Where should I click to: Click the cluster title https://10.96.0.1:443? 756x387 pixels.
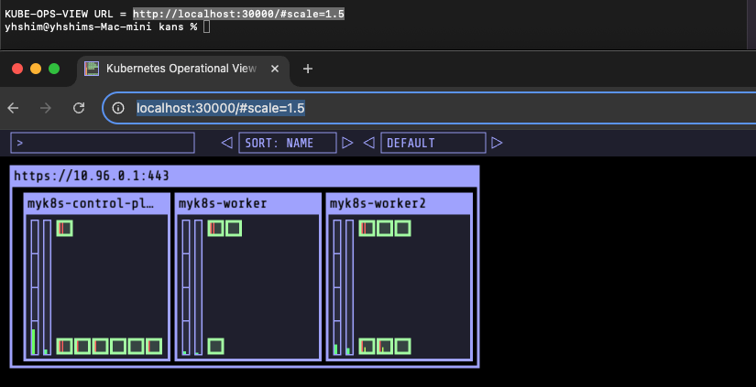point(91,176)
